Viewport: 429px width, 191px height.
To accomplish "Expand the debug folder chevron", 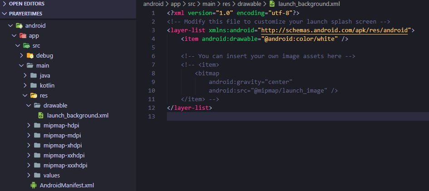I will (x=21, y=56).
